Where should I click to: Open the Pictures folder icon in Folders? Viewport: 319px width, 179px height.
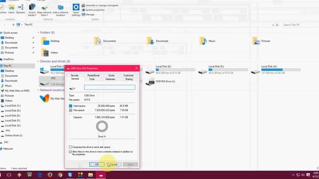[256, 41]
